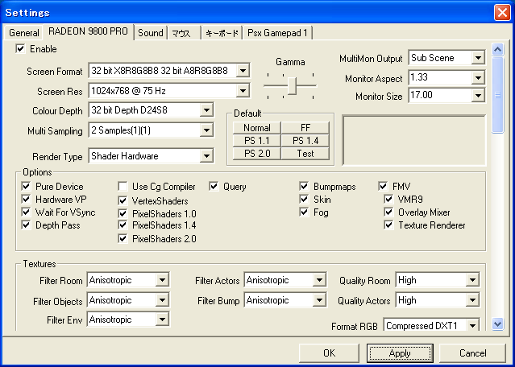515x367 pixels.
Task: Expand the Filter Room dropdown
Action: tap(162, 280)
